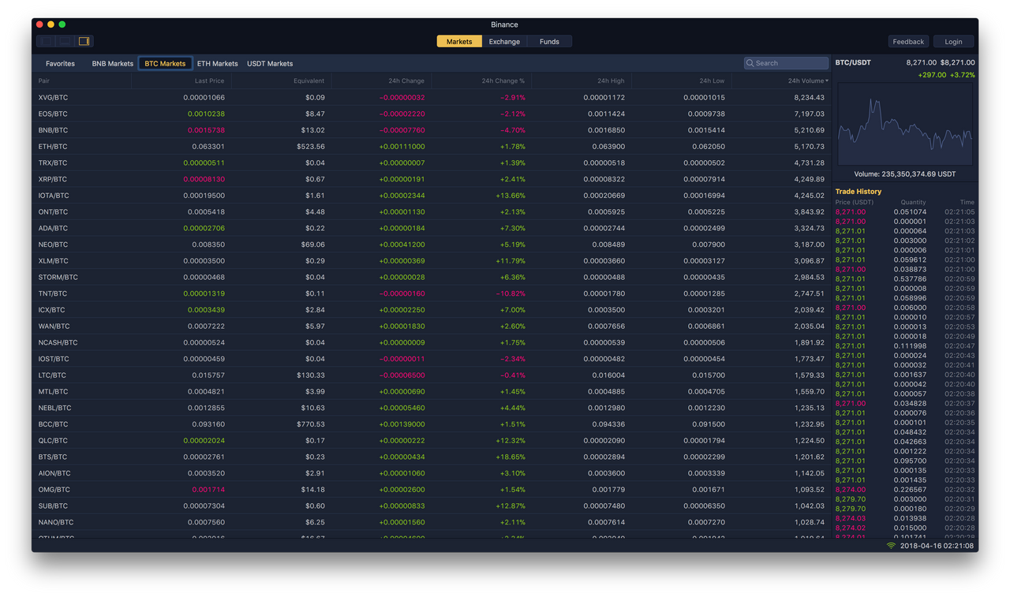This screenshot has height=597, width=1010.
Task: Open the NEBL/BTC row
Action: click(432, 408)
